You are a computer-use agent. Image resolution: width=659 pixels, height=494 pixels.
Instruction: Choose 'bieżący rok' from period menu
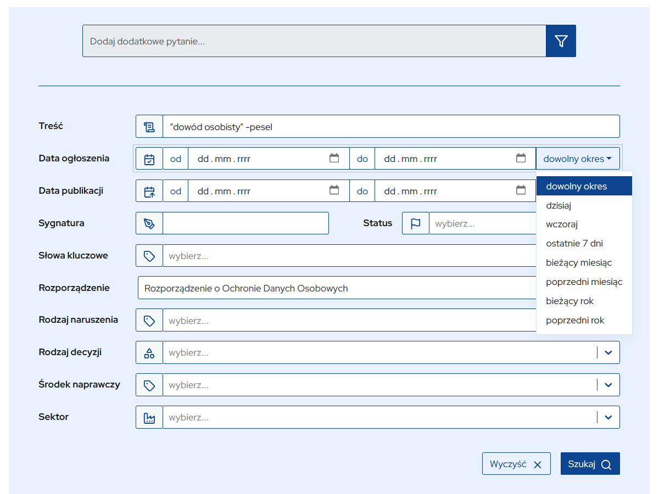584,301
